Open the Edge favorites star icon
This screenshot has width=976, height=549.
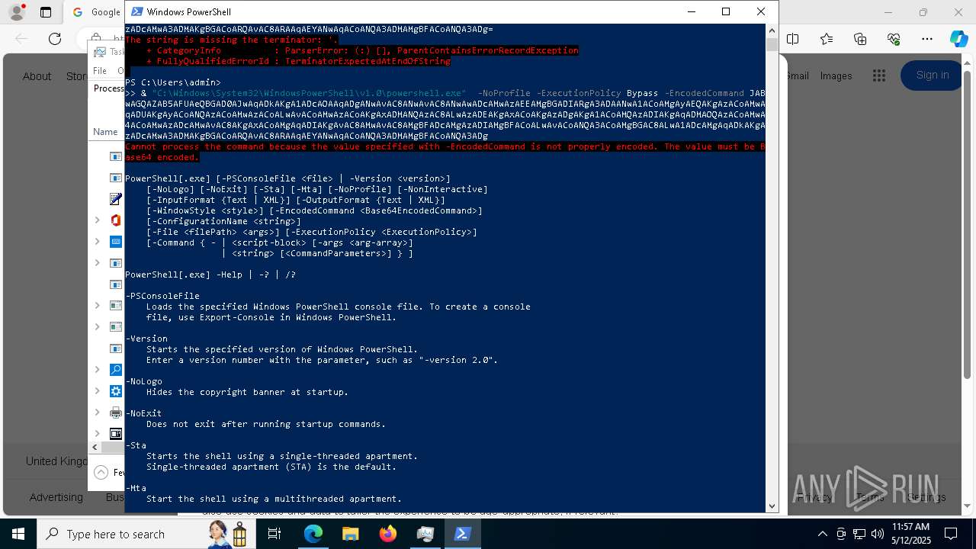click(827, 39)
